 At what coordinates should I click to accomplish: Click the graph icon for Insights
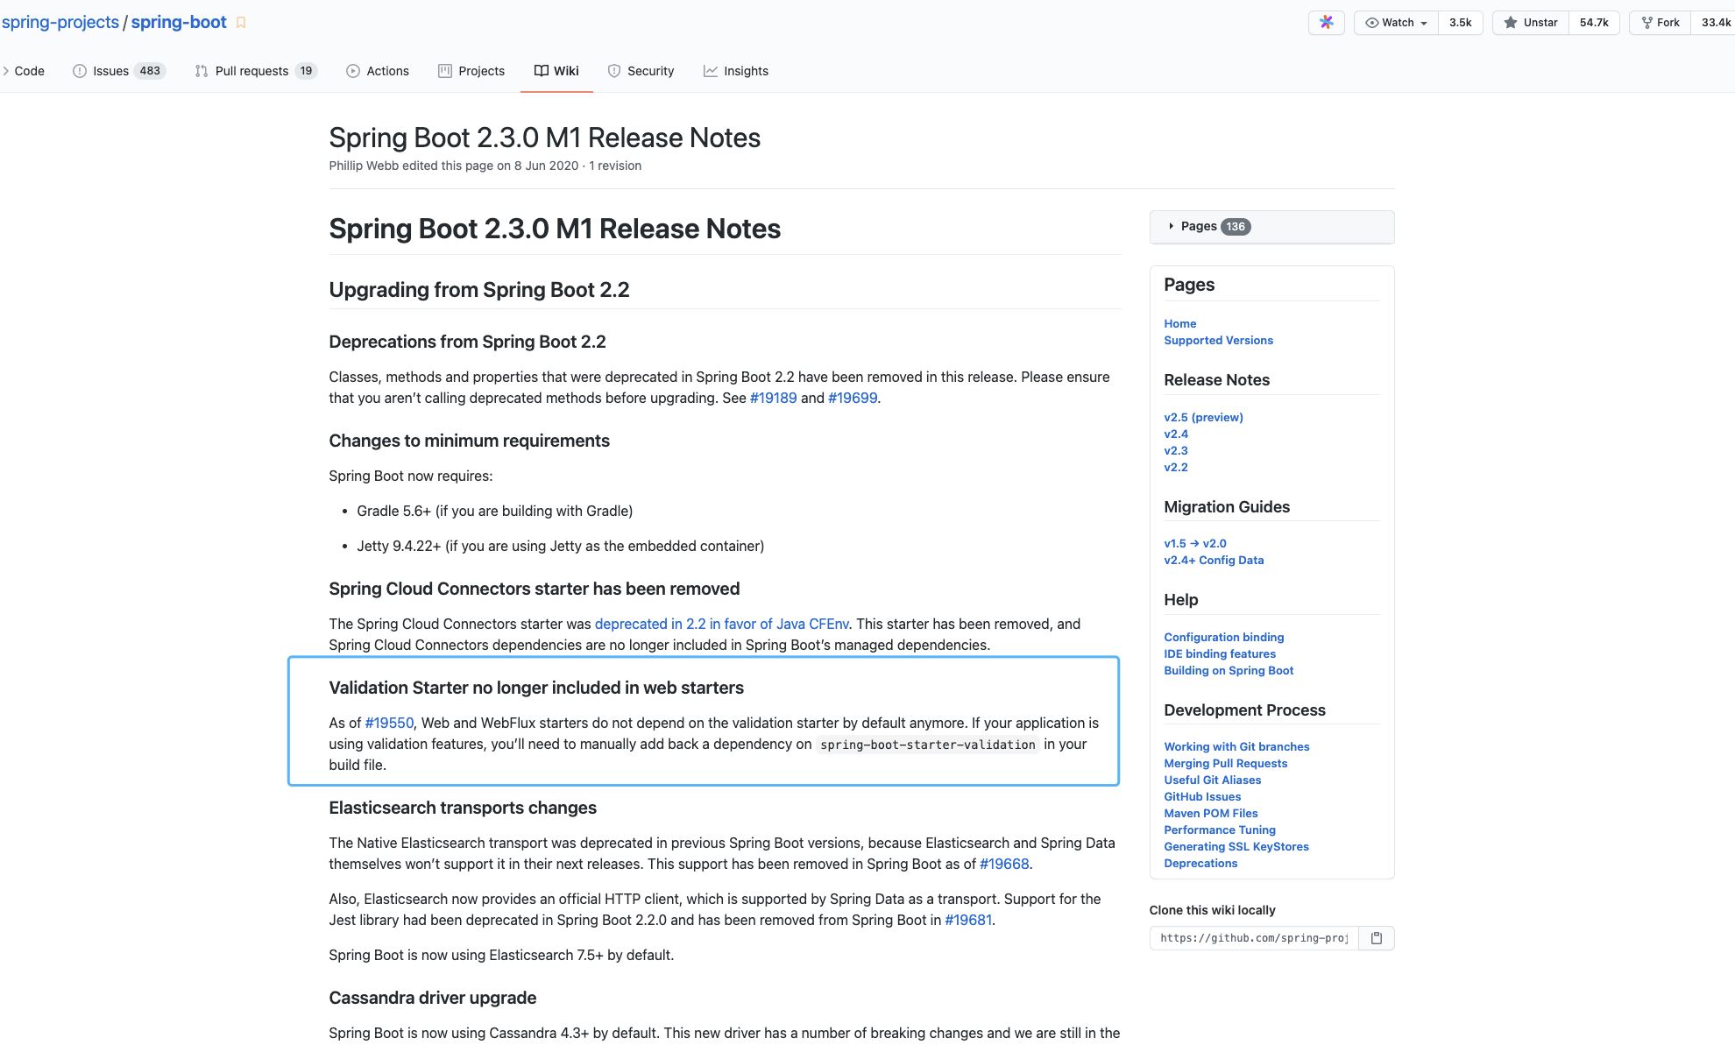(x=712, y=71)
